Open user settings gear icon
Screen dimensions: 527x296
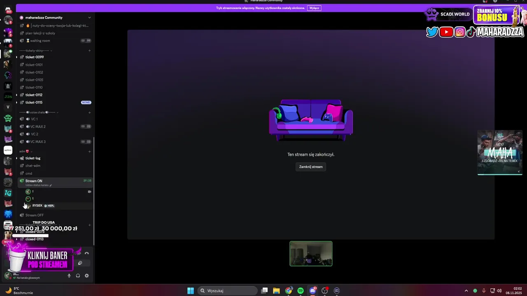point(86,276)
